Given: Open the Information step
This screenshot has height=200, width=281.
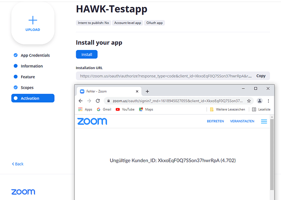Looking at the screenshot, I should (29, 66).
